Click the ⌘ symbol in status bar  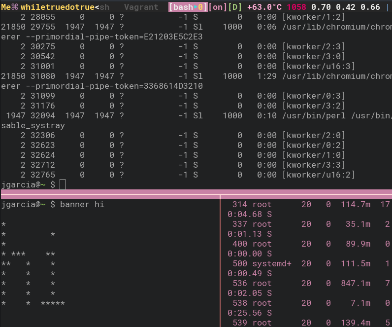pos(15,7)
